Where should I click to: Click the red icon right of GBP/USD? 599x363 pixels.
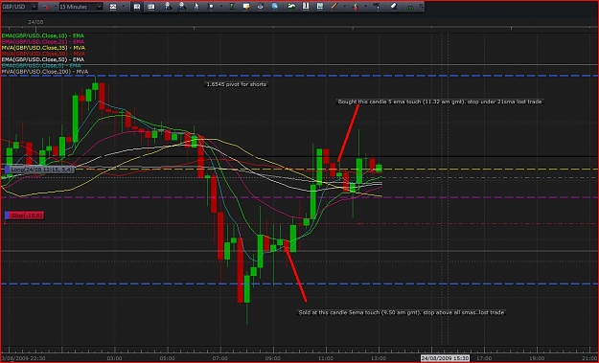tap(46, 7)
